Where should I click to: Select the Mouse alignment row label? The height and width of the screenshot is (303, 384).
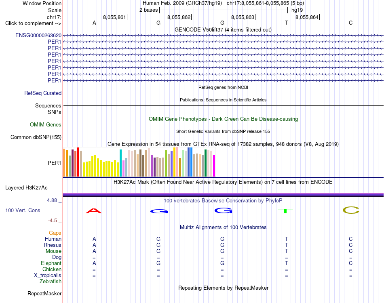click(x=53, y=251)
